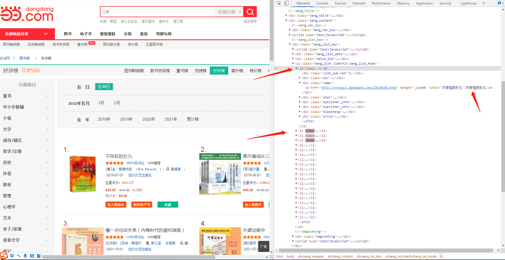505x260 pixels.
Task: Expand 童书 category plus icon
Action: point(47,96)
